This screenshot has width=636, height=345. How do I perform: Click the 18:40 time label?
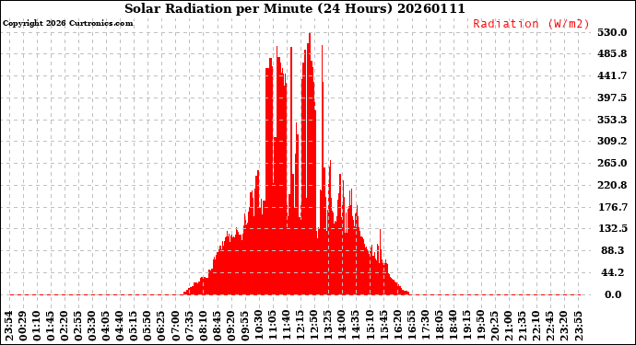(x=453, y=327)
